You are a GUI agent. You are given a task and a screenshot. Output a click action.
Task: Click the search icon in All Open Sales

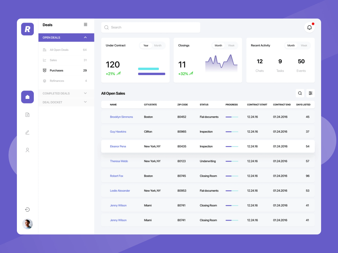[x=300, y=93]
